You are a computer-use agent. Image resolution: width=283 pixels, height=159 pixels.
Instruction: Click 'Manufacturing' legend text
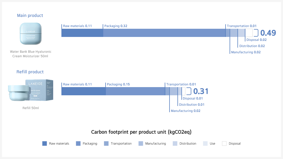pyautogui.click(x=155, y=143)
